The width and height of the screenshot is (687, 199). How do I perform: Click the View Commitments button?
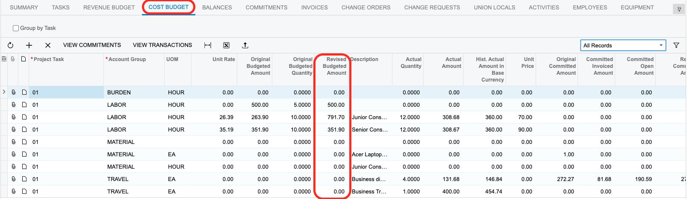(92, 45)
